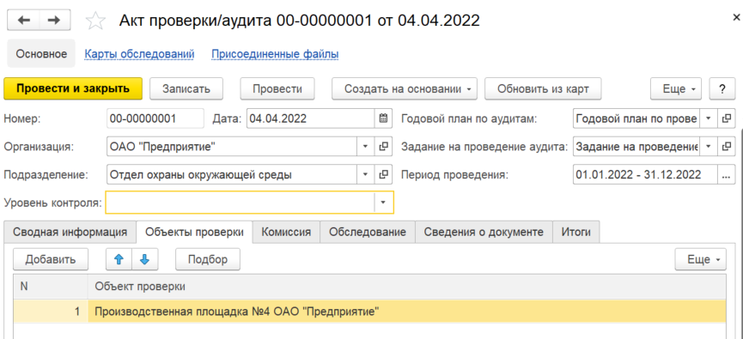
Task: Click the forward navigation arrow
Action: coord(55,20)
